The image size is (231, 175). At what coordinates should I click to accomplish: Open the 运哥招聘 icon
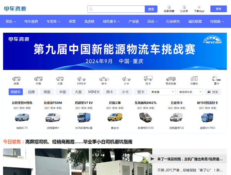tap(169, 7)
